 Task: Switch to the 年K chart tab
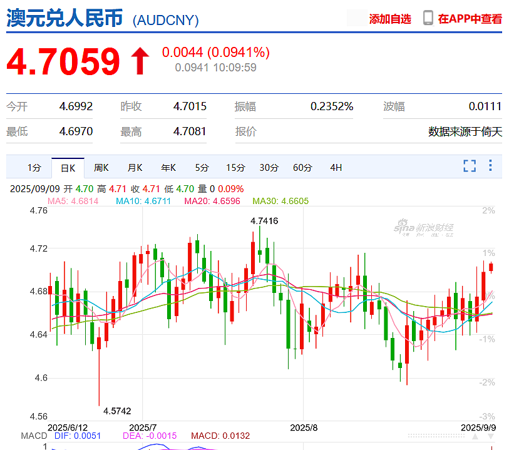pos(168,168)
